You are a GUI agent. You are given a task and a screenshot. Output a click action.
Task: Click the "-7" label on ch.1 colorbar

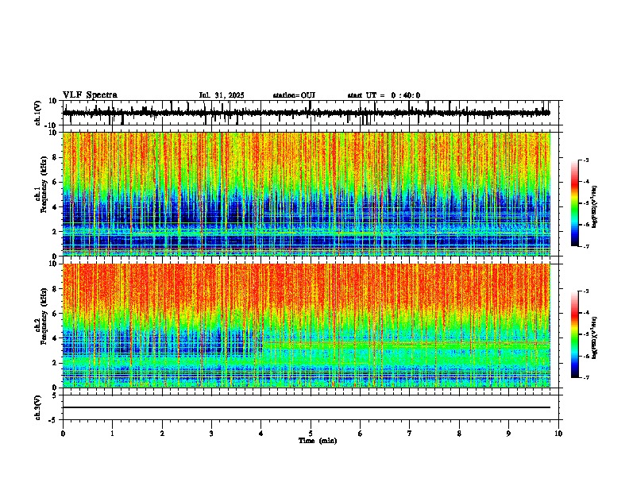586,247
